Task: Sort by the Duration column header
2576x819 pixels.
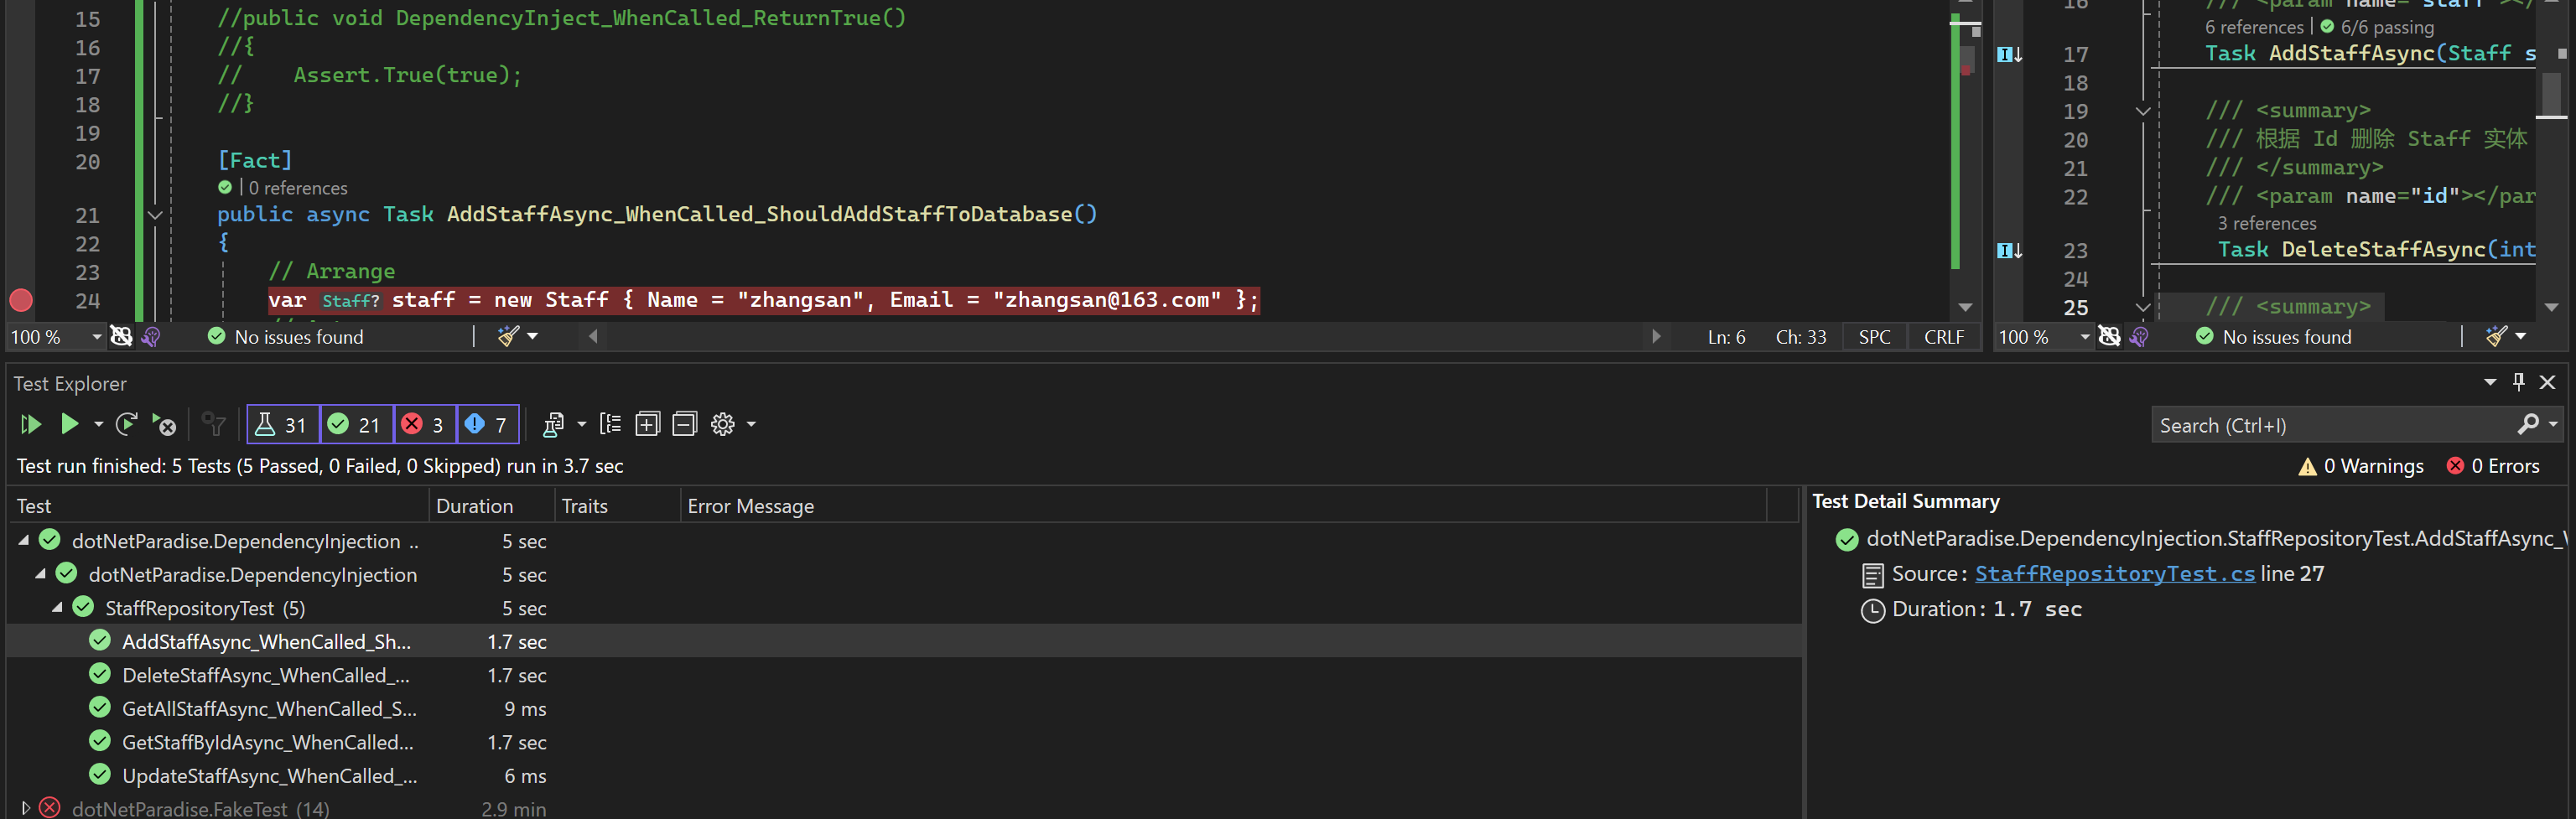Action: pyautogui.click(x=492, y=506)
